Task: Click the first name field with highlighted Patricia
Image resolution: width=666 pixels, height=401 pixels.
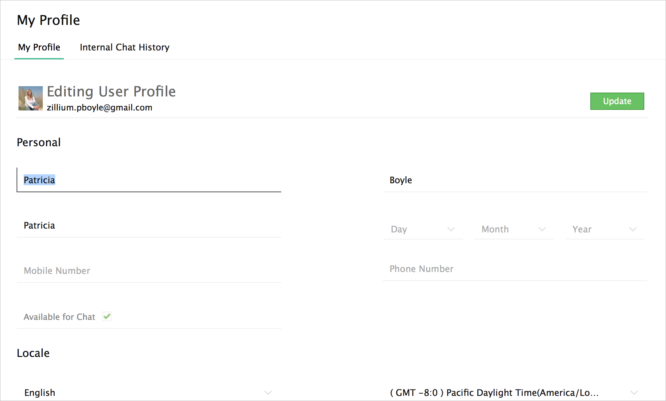Action: pos(149,180)
